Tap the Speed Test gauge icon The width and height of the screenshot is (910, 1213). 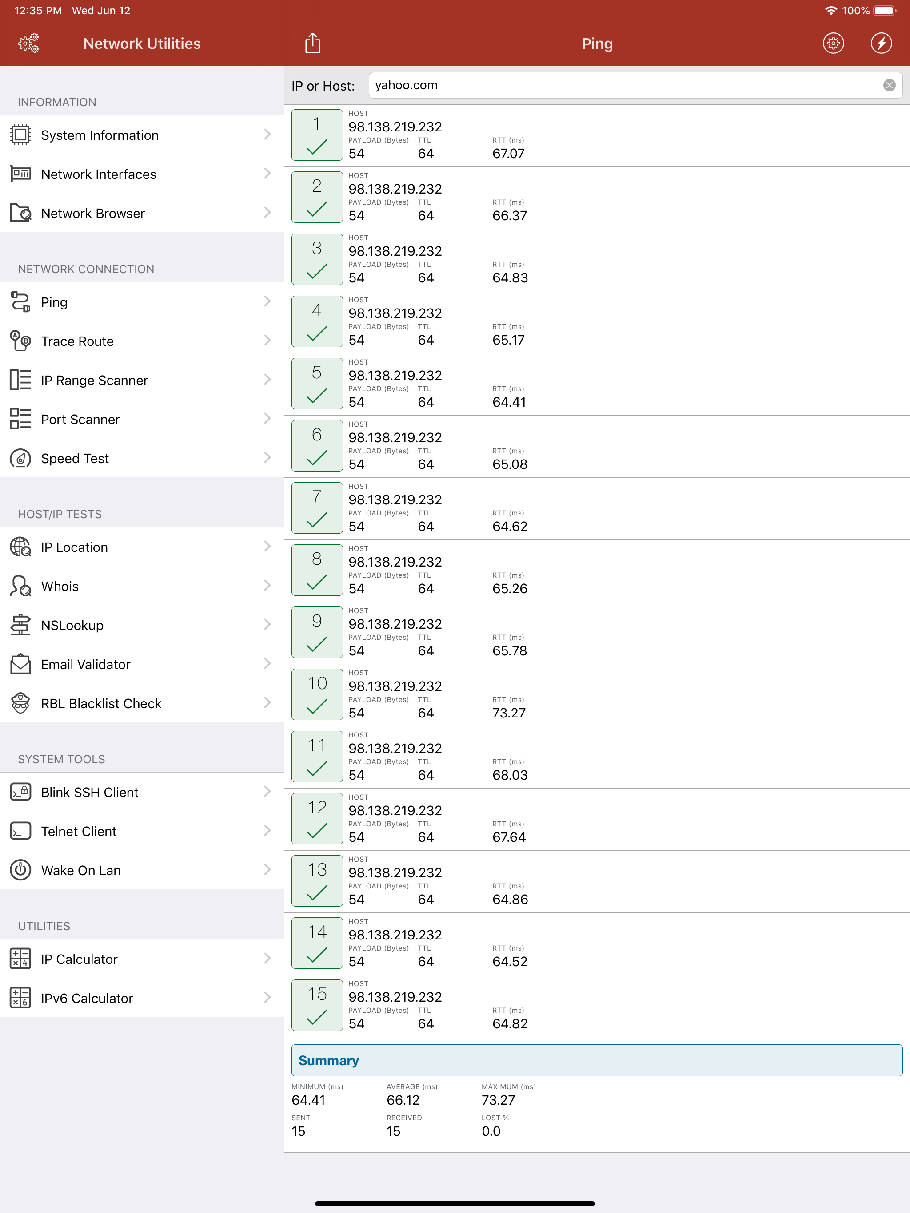(20, 458)
